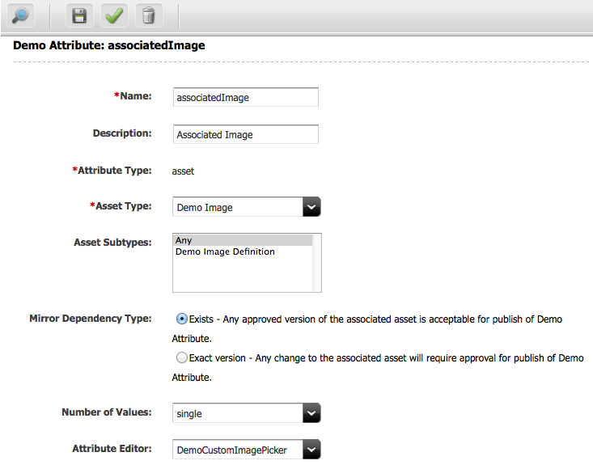Click the Save floppy disk icon
The height and width of the screenshot is (469, 593).
pos(79,15)
